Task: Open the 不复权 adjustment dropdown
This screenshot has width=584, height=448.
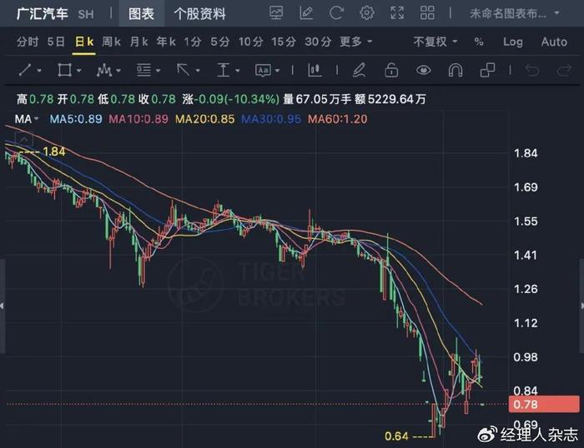Action: tap(435, 42)
